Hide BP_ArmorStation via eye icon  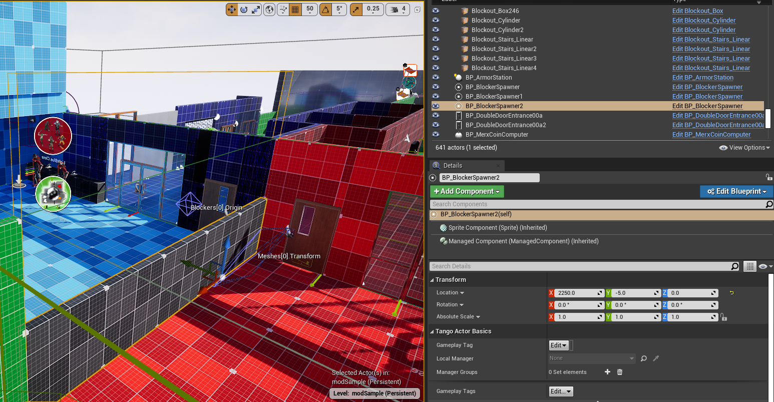pyautogui.click(x=436, y=77)
